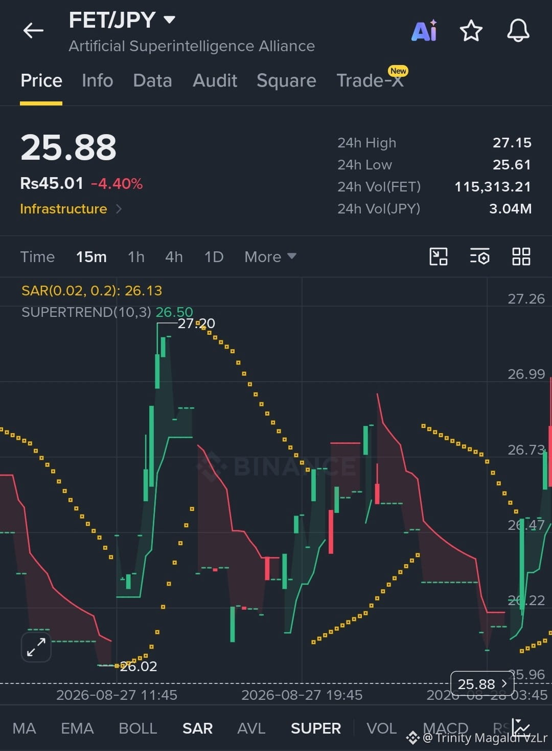
Task: Open the Infrastructure category link
Action: [x=71, y=209]
